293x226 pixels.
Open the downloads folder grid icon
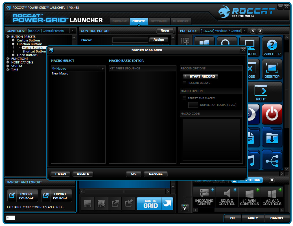click(272, 137)
